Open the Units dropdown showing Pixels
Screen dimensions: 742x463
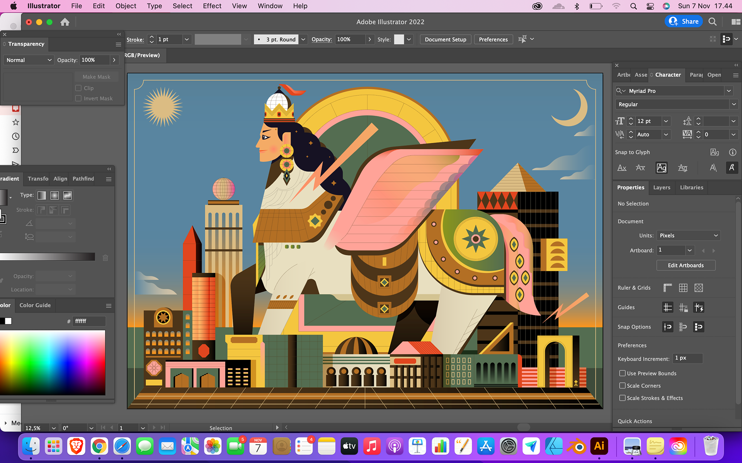[x=688, y=235]
